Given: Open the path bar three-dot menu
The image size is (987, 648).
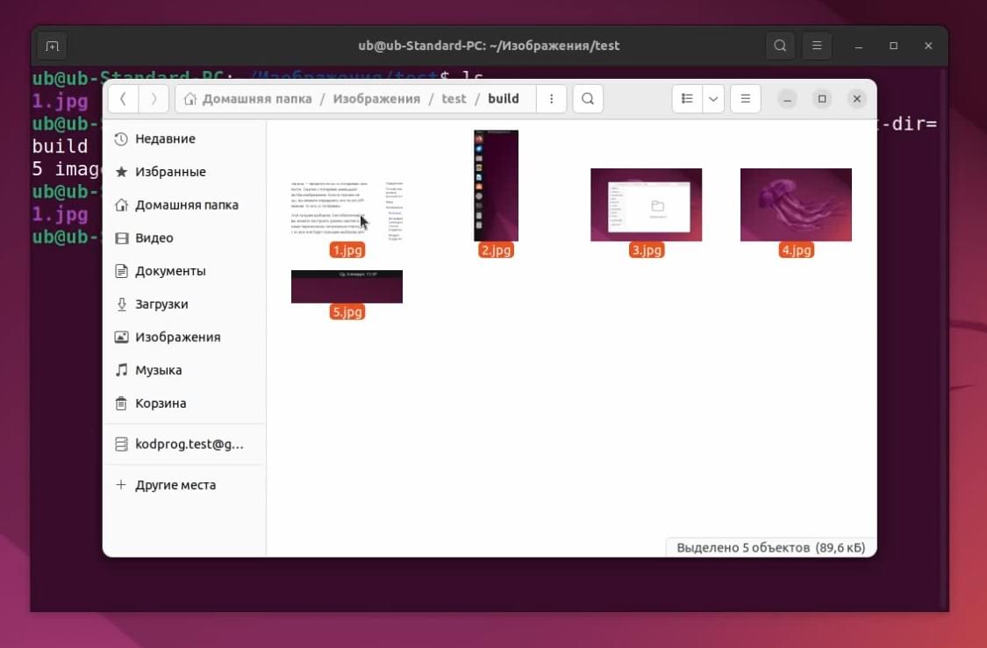Looking at the screenshot, I should click(x=552, y=99).
